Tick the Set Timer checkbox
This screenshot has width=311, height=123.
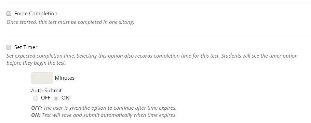(x=9, y=47)
